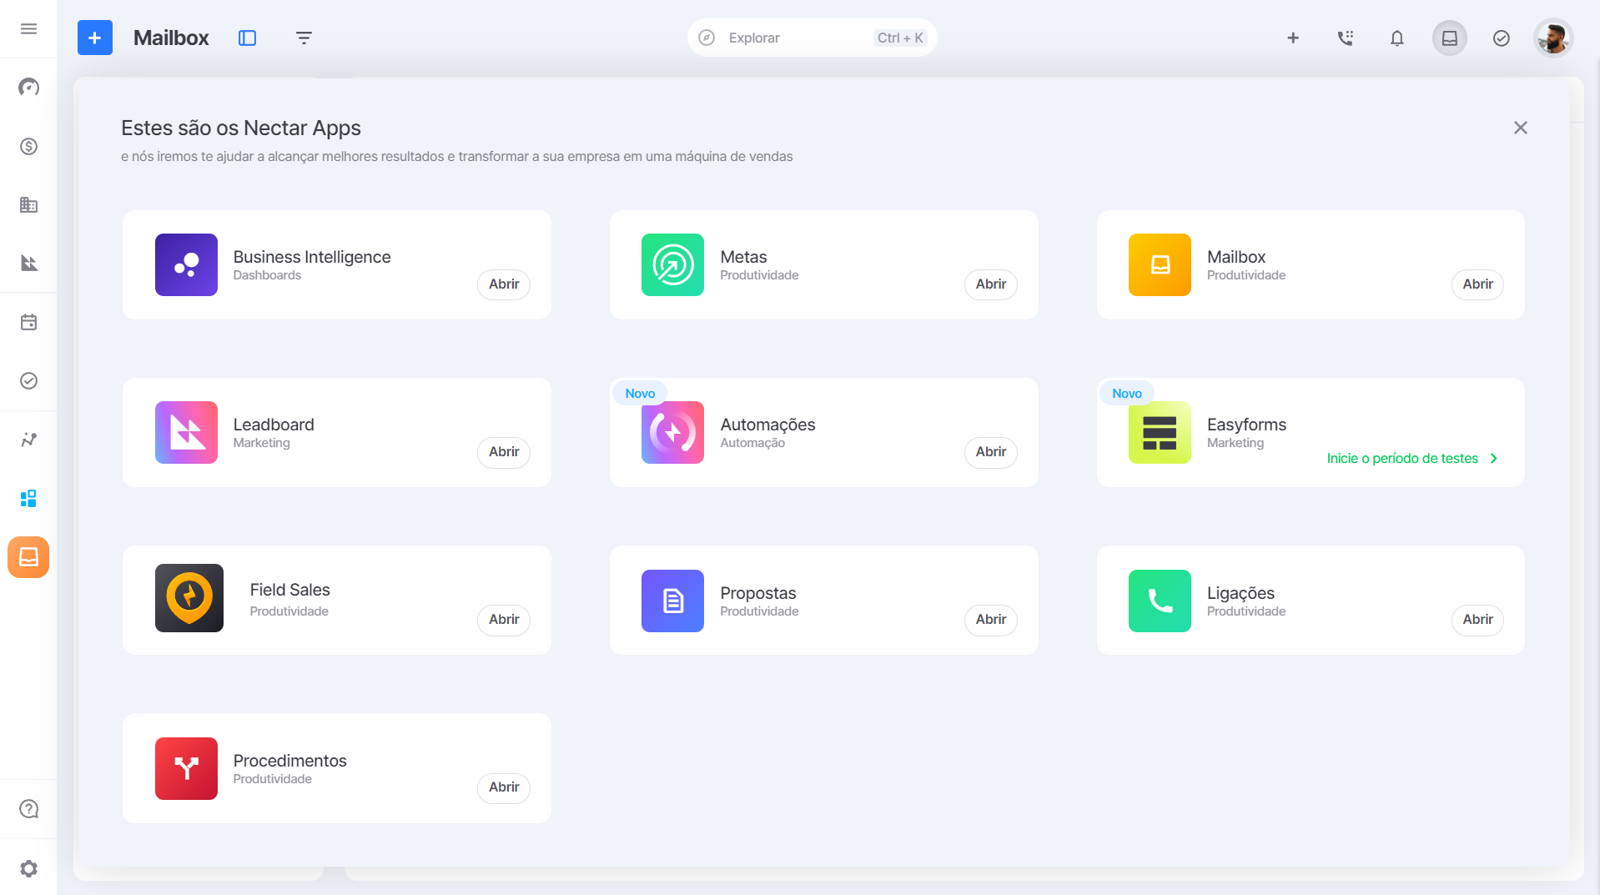Click the Business Intelligence app icon
The height and width of the screenshot is (895, 1600).
pyautogui.click(x=186, y=264)
